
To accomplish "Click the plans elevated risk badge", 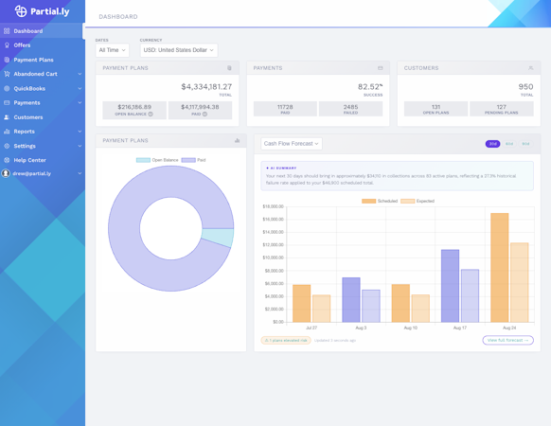I will tap(286, 340).
